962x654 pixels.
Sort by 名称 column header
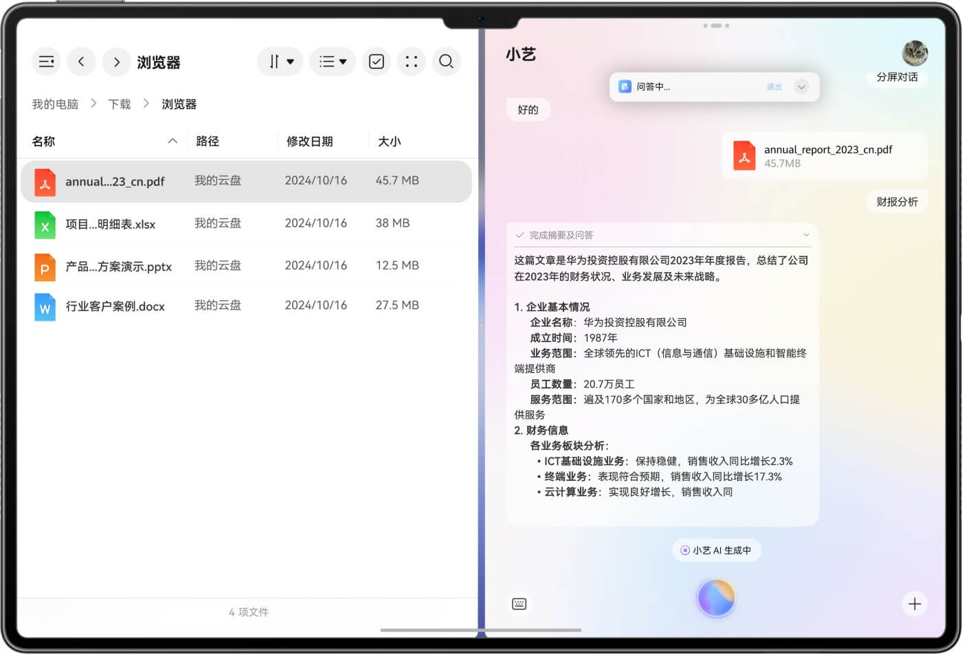(43, 141)
